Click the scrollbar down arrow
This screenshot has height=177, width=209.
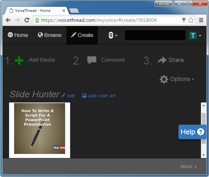pyautogui.click(x=204, y=155)
